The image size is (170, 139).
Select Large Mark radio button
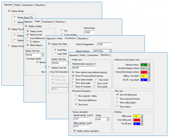tap(55, 54)
